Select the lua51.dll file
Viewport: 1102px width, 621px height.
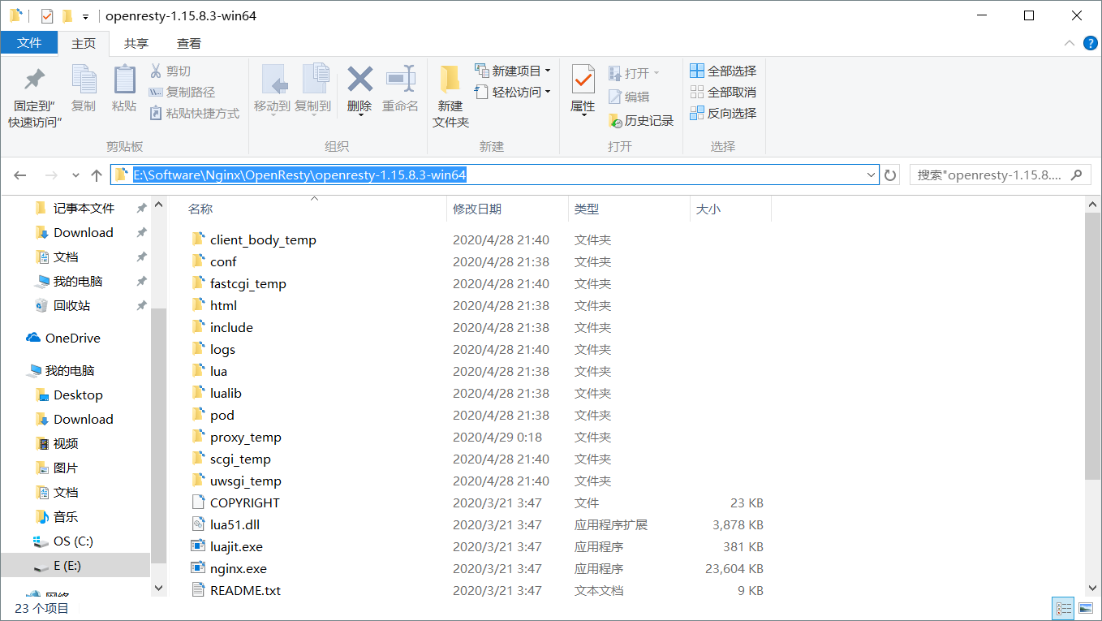coord(235,524)
